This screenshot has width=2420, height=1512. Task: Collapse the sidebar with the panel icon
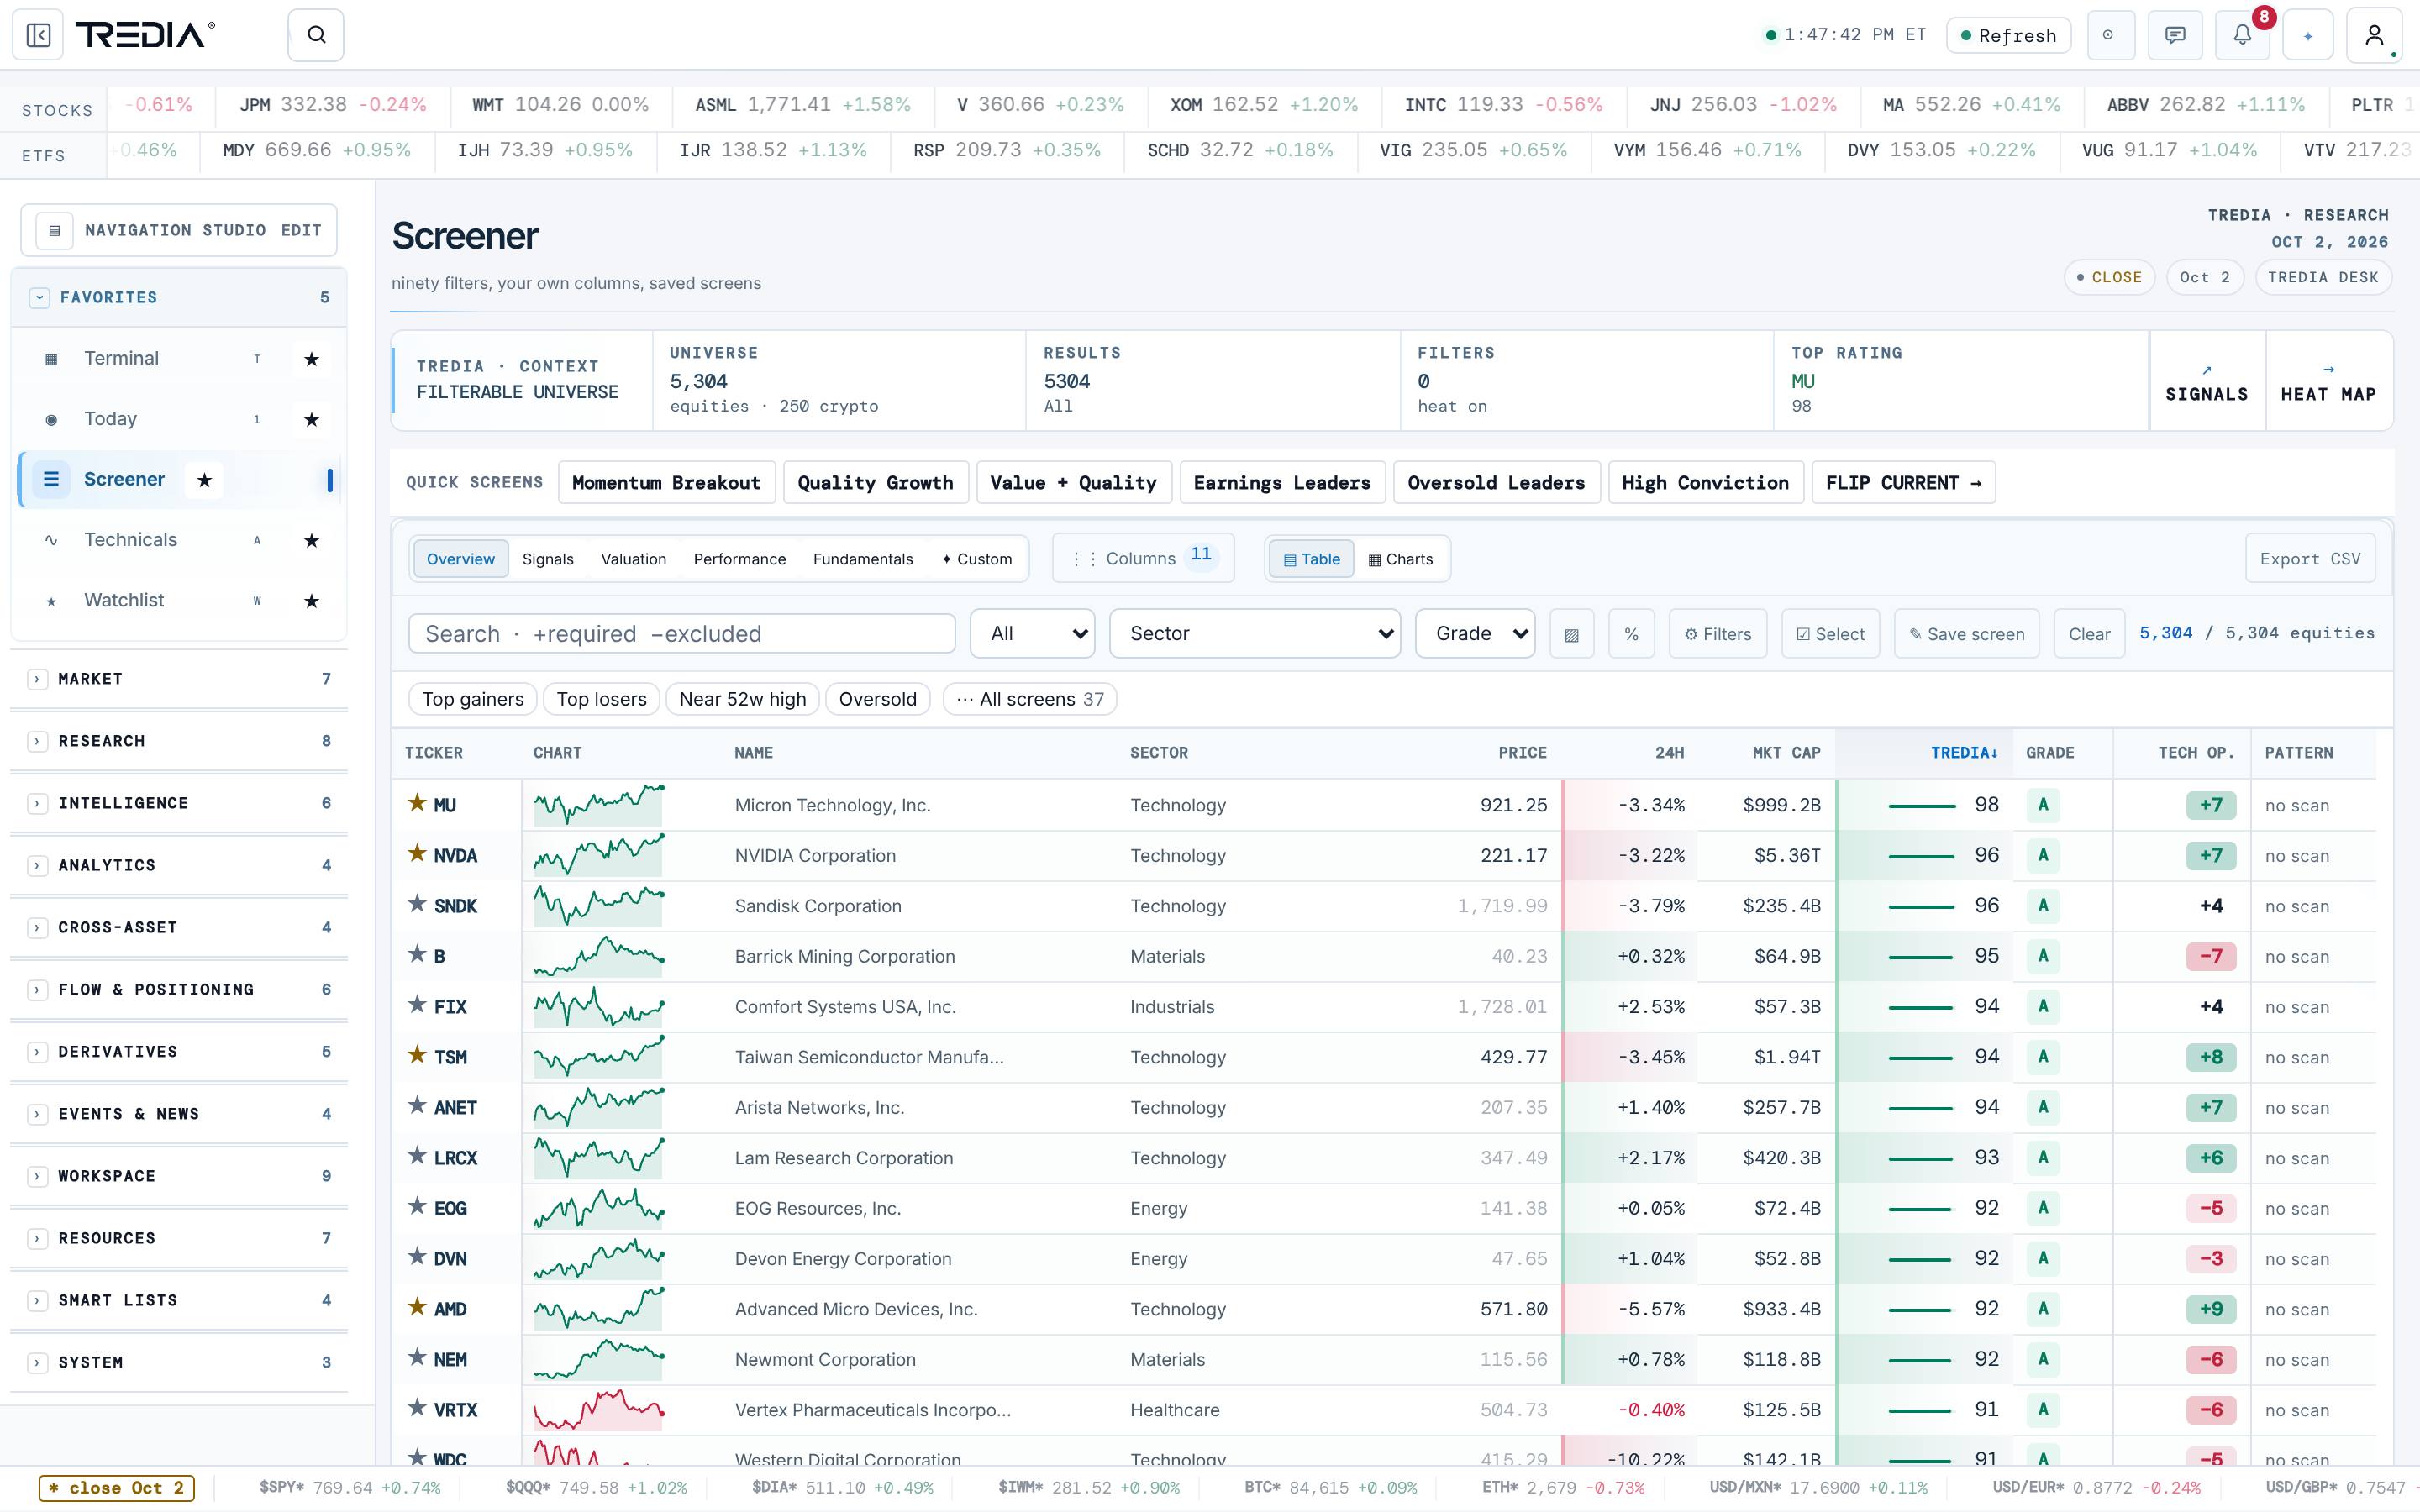[x=38, y=35]
